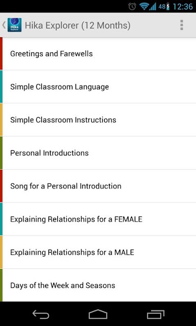Tap the Hika Explorer app icon
Image resolution: width=196 pixels, height=326 pixels.
[x=15, y=25]
